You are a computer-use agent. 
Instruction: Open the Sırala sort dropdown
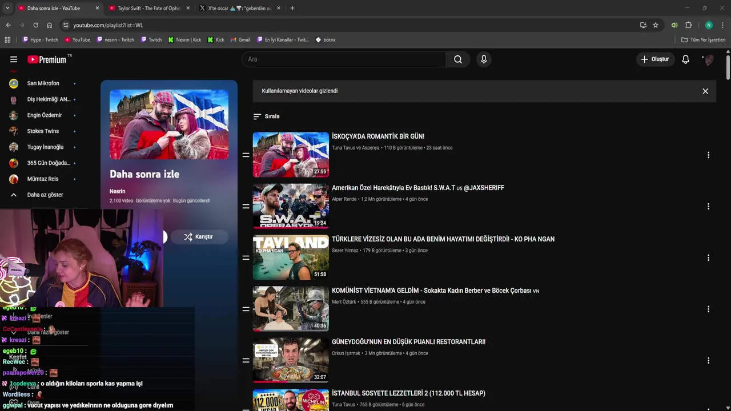[x=266, y=116]
